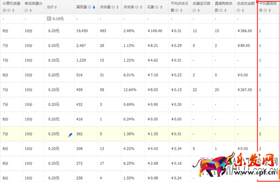Click the ¥366.00 total transaction cell
The height and width of the screenshot is (182, 280).
[245, 31]
